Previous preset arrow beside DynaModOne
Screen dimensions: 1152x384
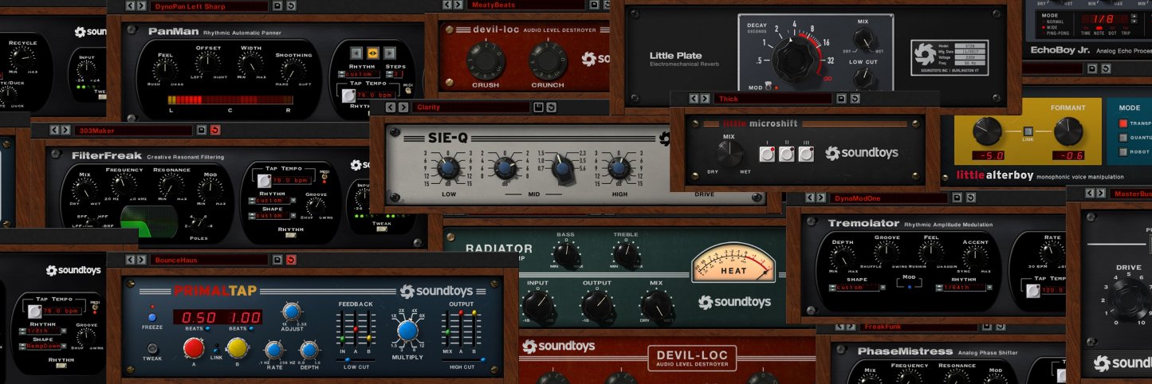(808, 198)
